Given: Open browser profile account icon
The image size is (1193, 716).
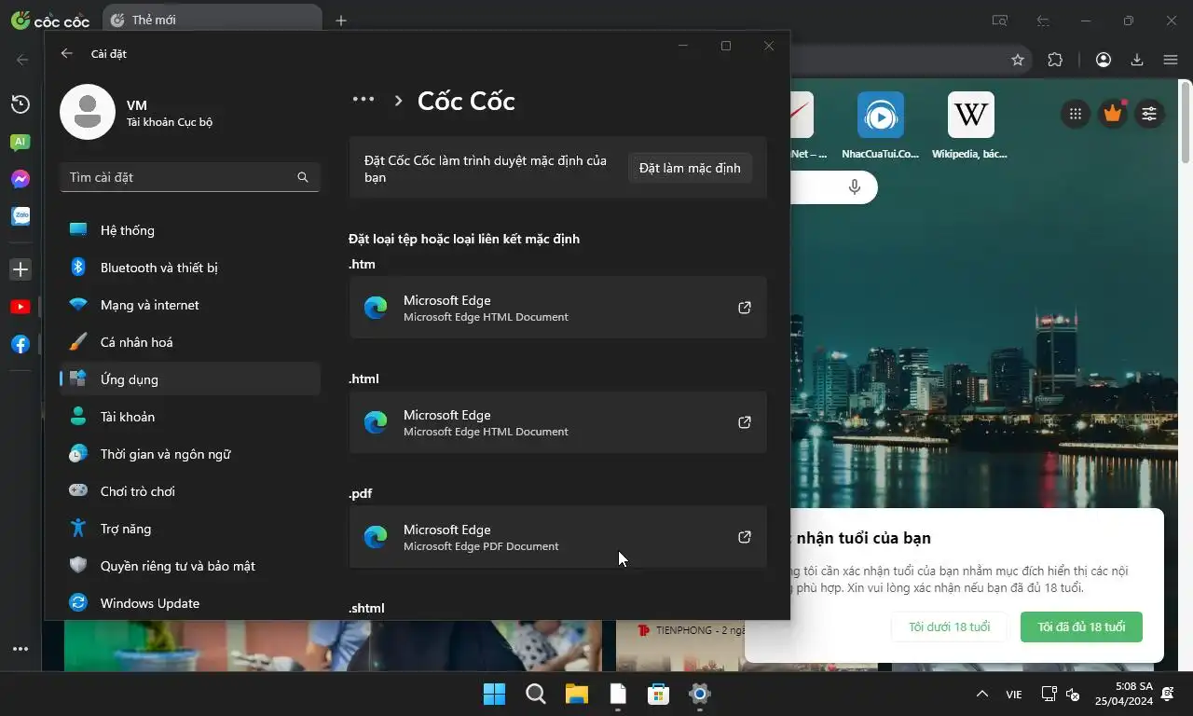Looking at the screenshot, I should click(1104, 60).
